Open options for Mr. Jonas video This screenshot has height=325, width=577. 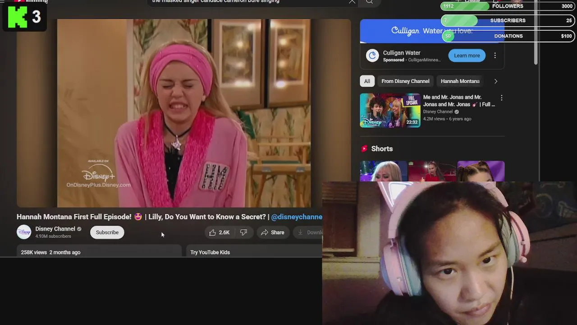(x=501, y=98)
